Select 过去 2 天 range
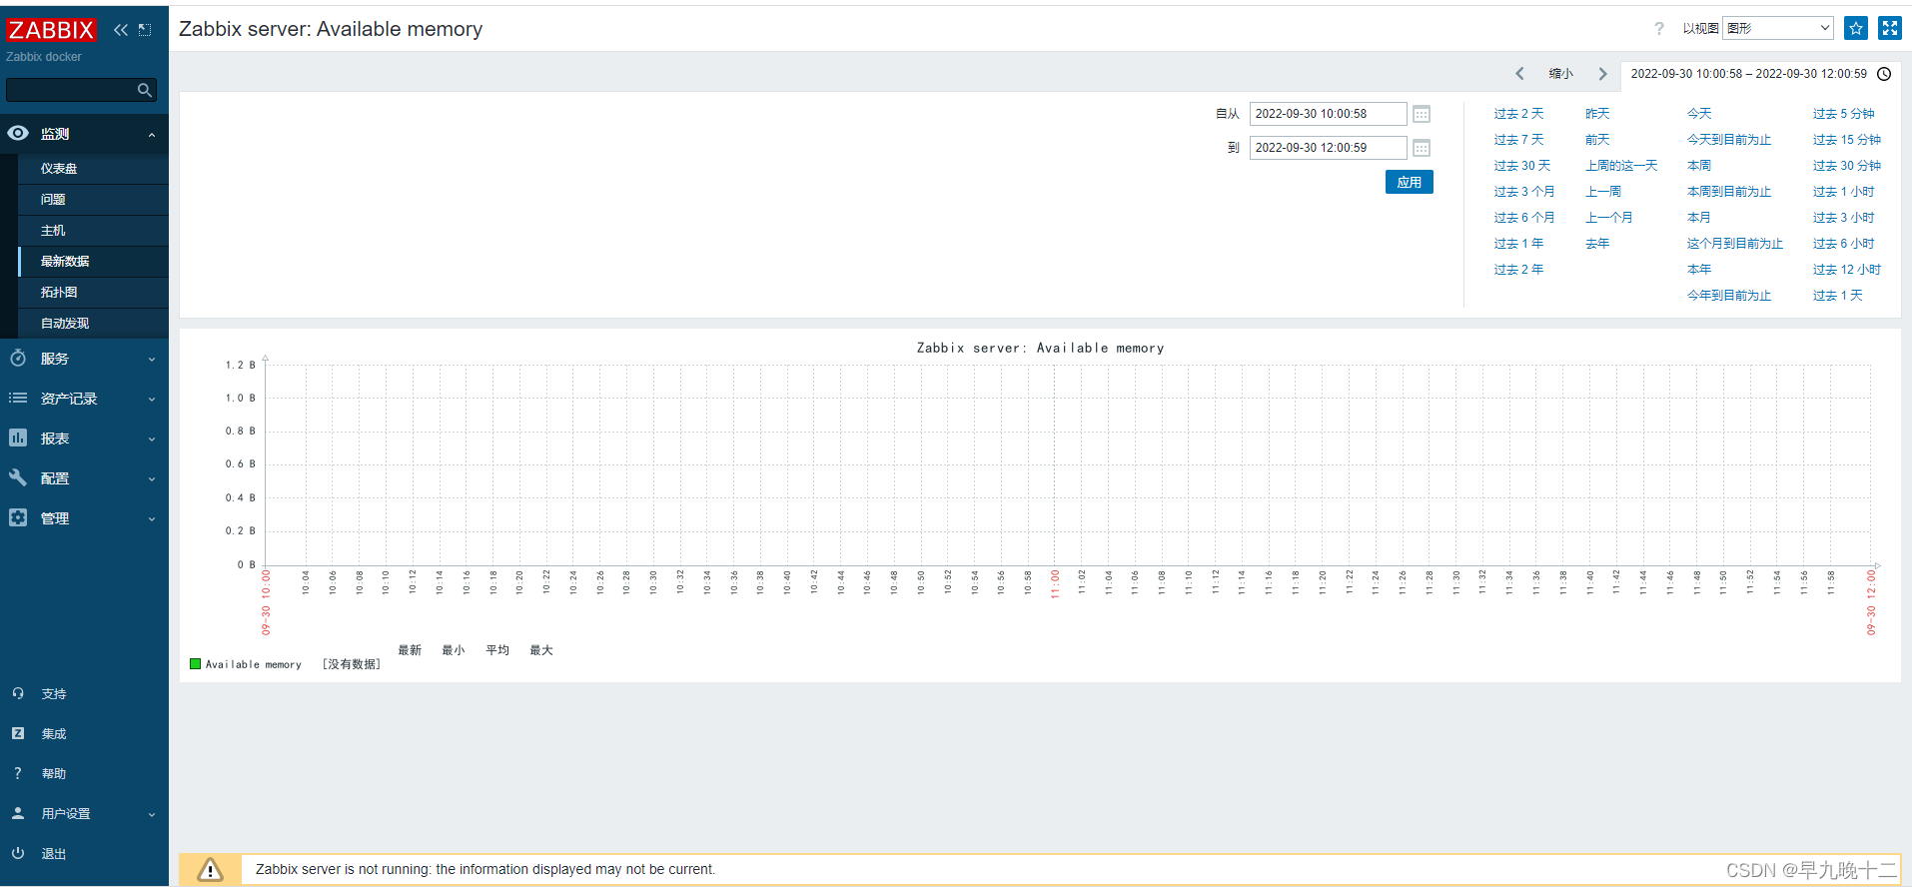This screenshot has height=889, width=1912. point(1518,114)
